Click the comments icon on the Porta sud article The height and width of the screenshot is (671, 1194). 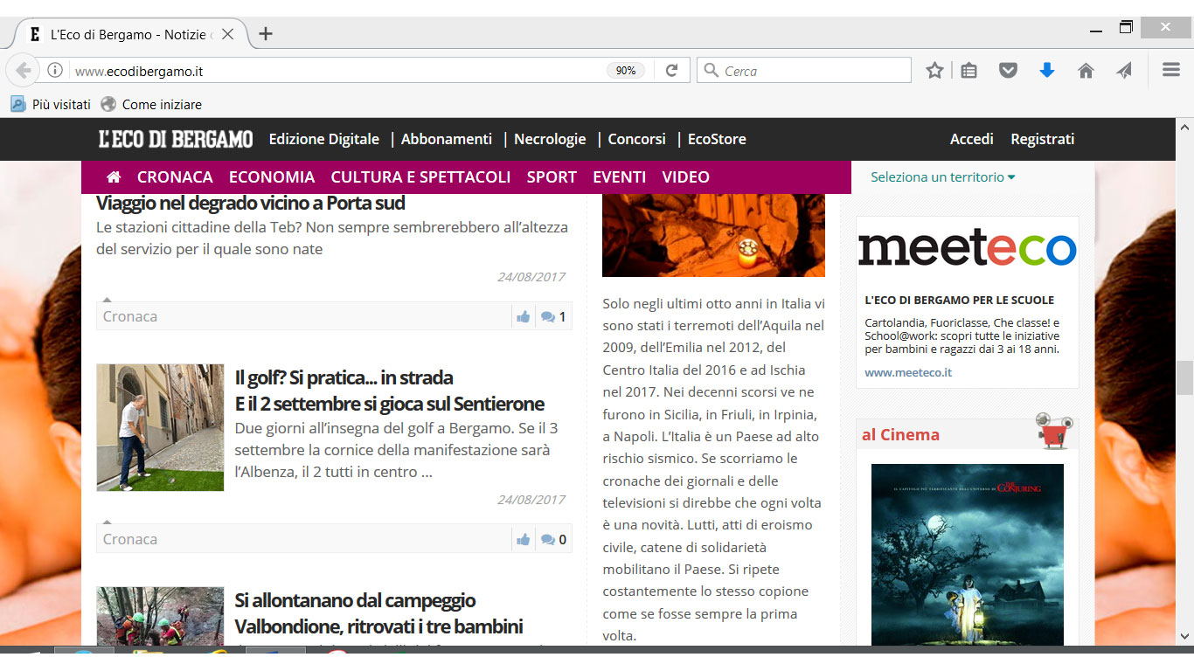(x=548, y=316)
